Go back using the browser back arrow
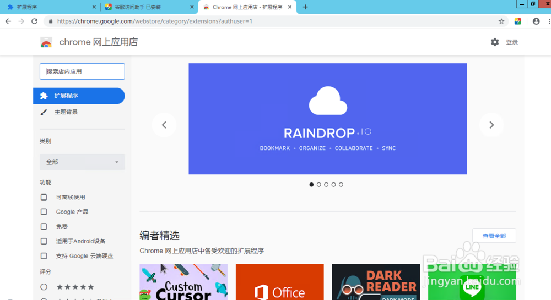 pyautogui.click(x=8, y=21)
